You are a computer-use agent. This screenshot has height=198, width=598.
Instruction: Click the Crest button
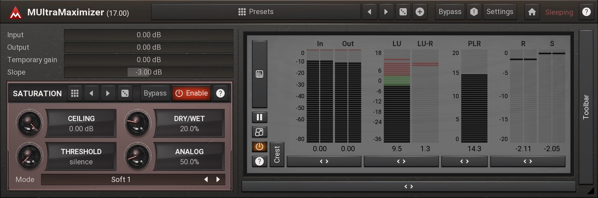277,154
